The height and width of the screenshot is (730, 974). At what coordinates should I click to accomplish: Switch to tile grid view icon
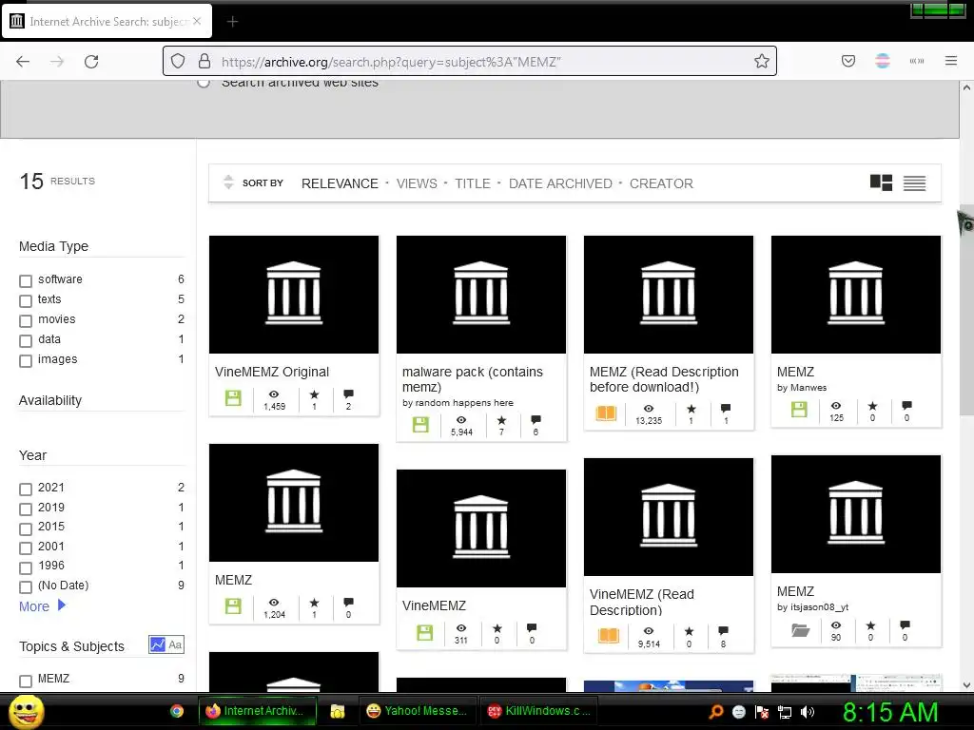pos(881,182)
